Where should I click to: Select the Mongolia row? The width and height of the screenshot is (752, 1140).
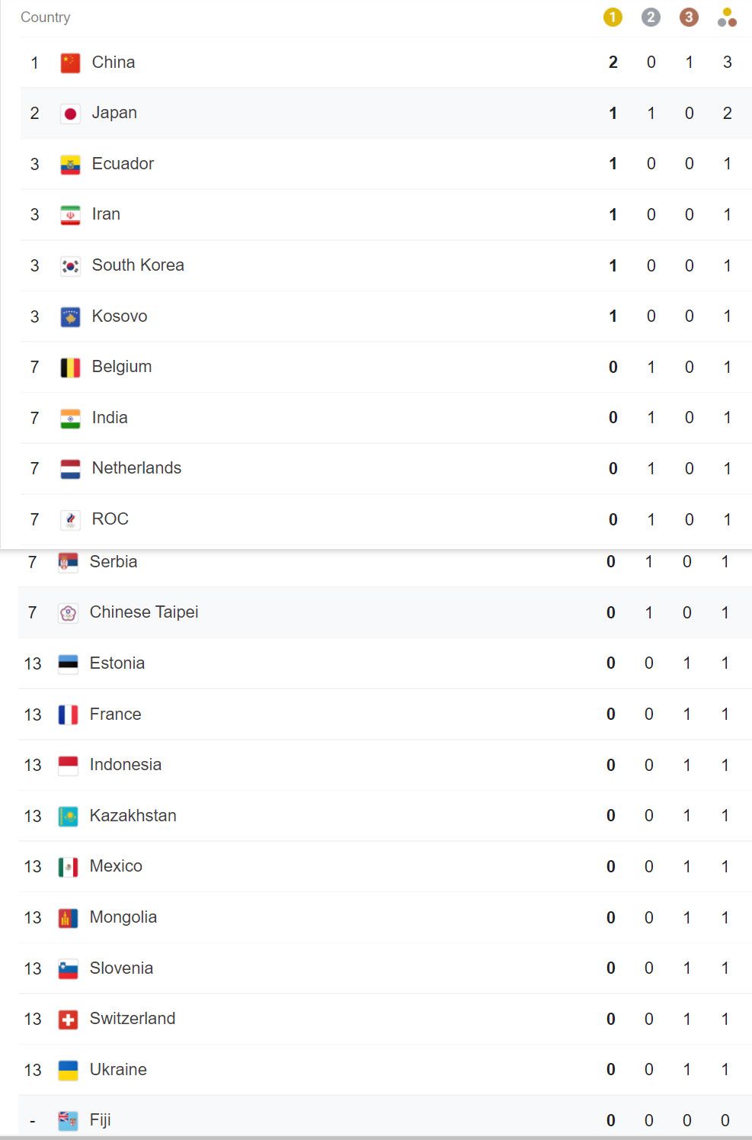click(385, 917)
